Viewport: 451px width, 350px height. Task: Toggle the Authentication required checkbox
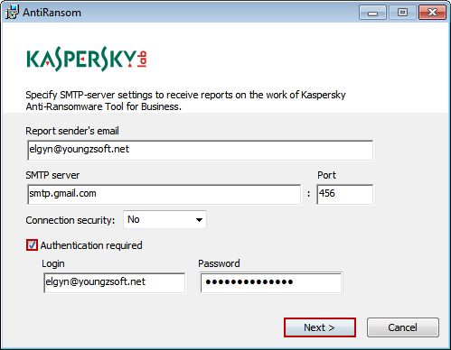click(x=32, y=245)
